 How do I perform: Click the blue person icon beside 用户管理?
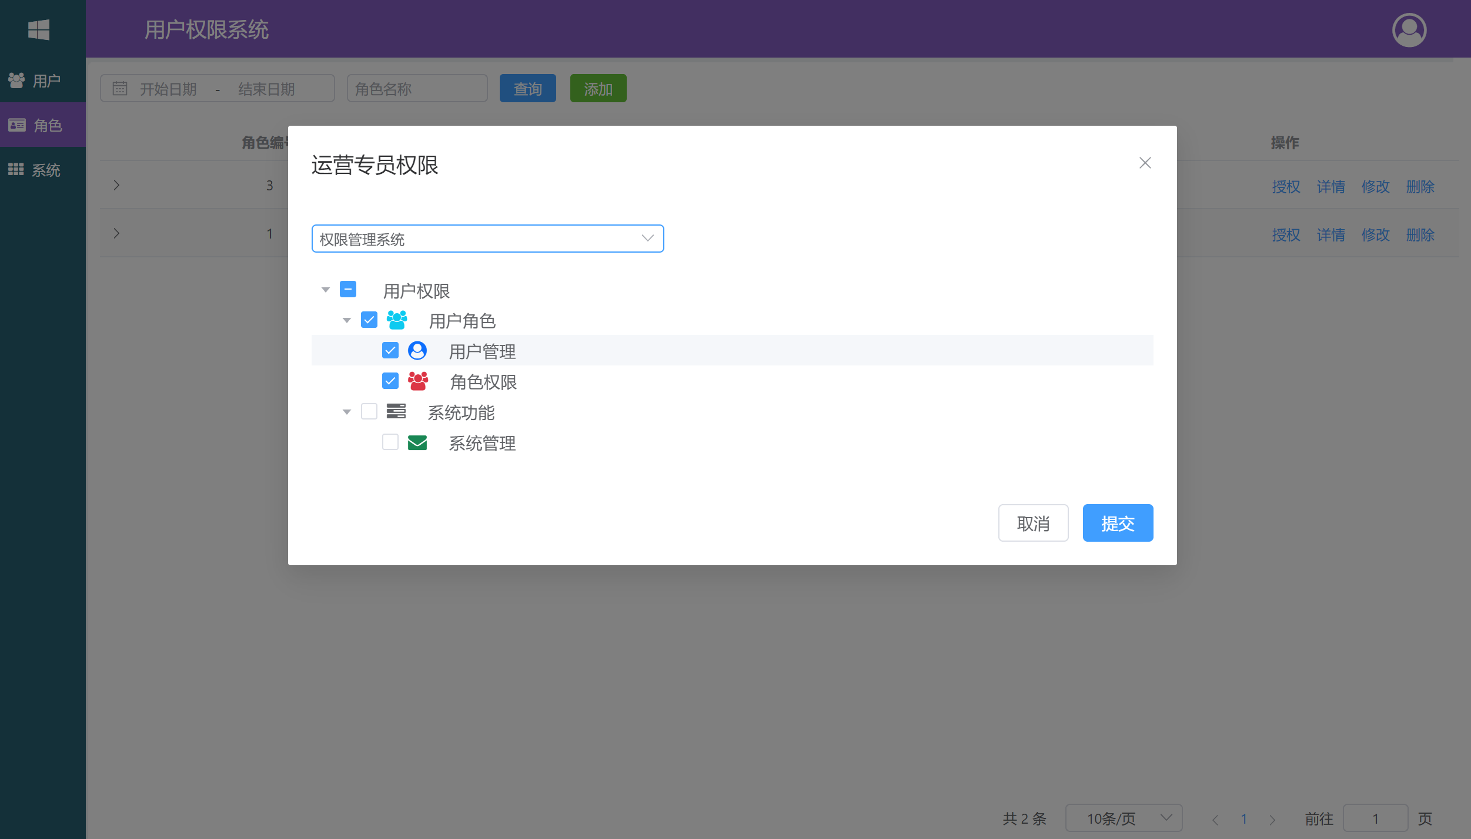point(417,351)
